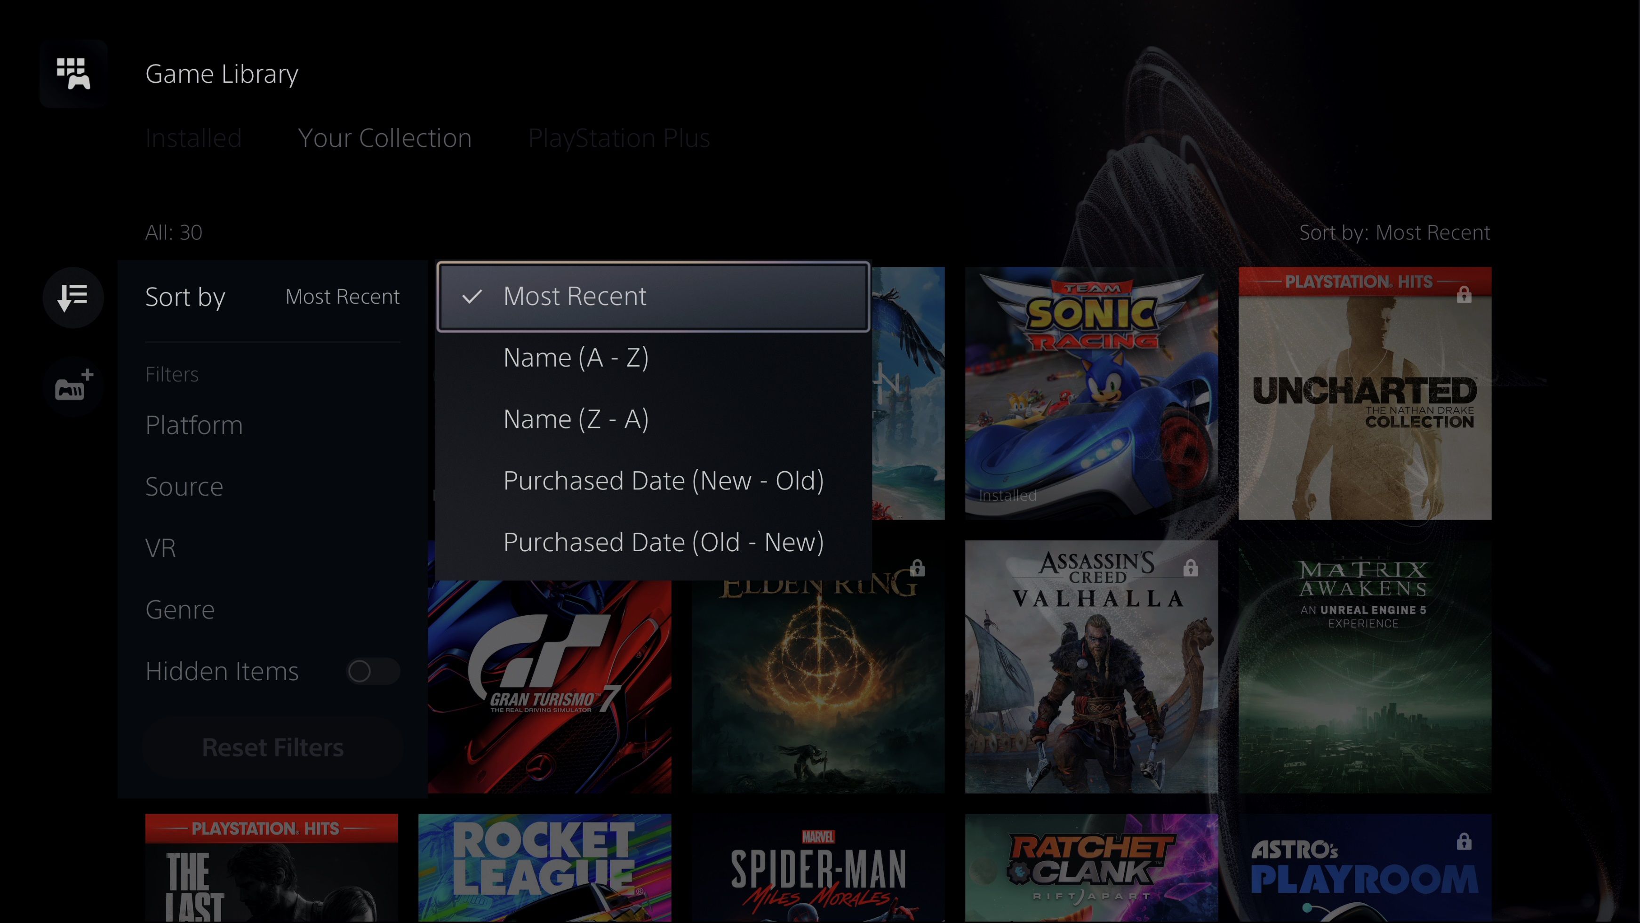Screen dimensions: 1640x923
Task: Expand the Genre filter
Action: click(x=180, y=610)
